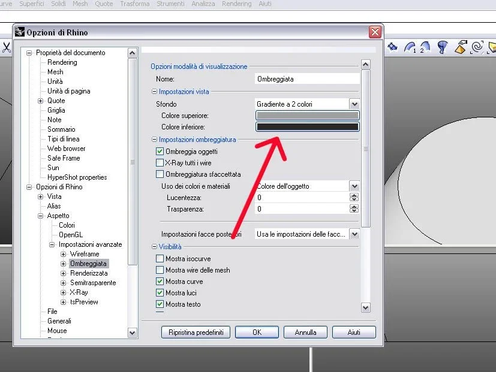
Task: Confirm with the OK button
Action: click(x=257, y=332)
